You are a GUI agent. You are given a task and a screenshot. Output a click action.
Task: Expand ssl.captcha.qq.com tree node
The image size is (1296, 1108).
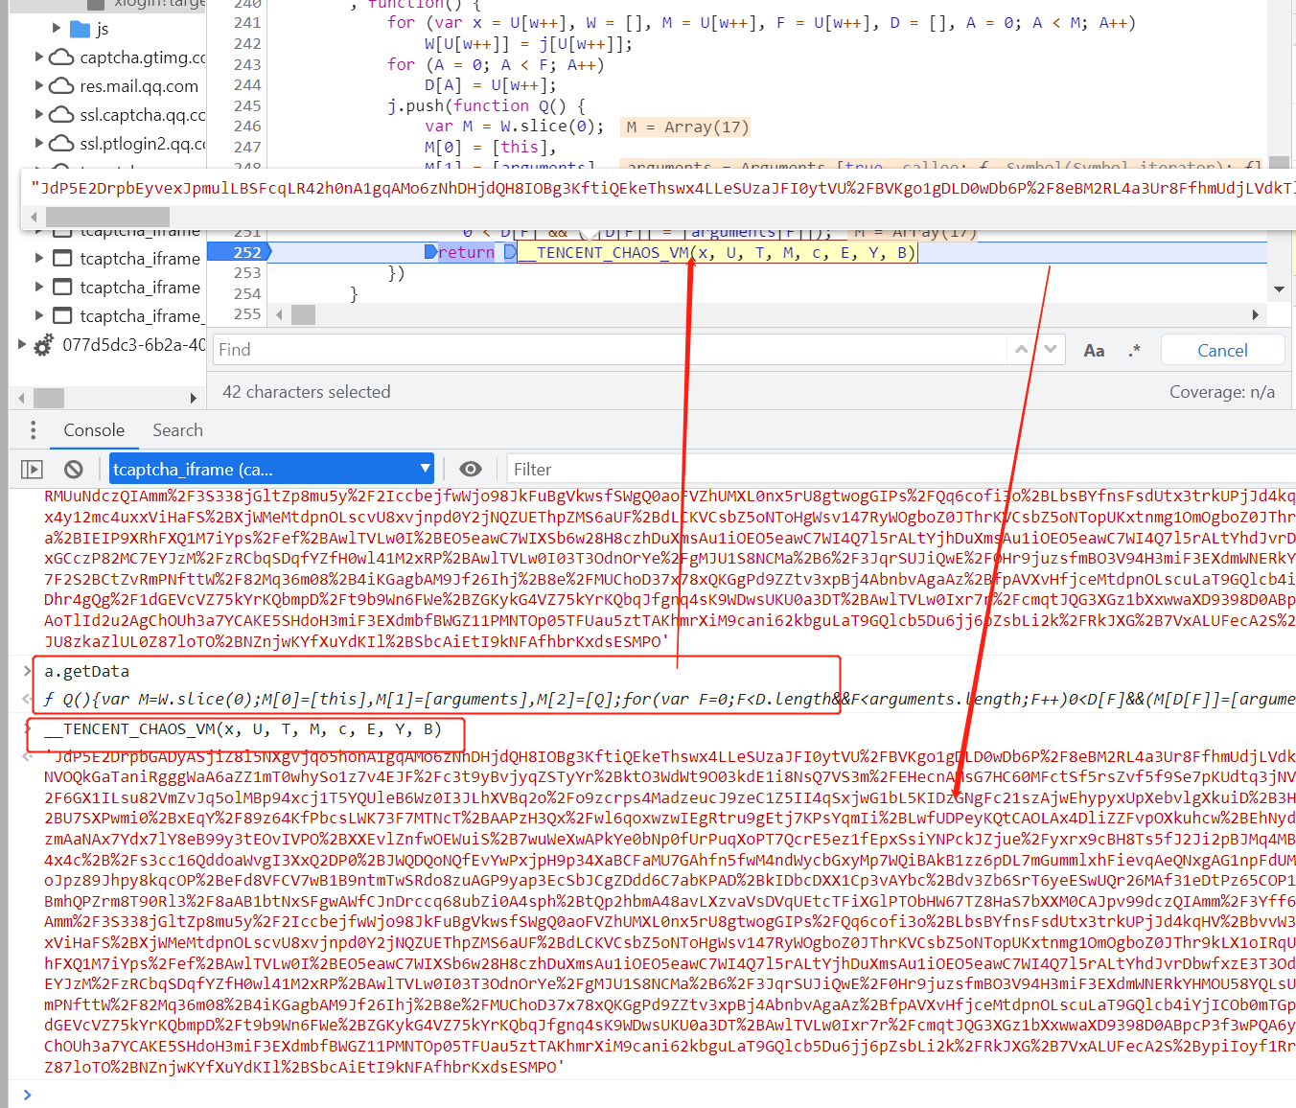[39, 114]
